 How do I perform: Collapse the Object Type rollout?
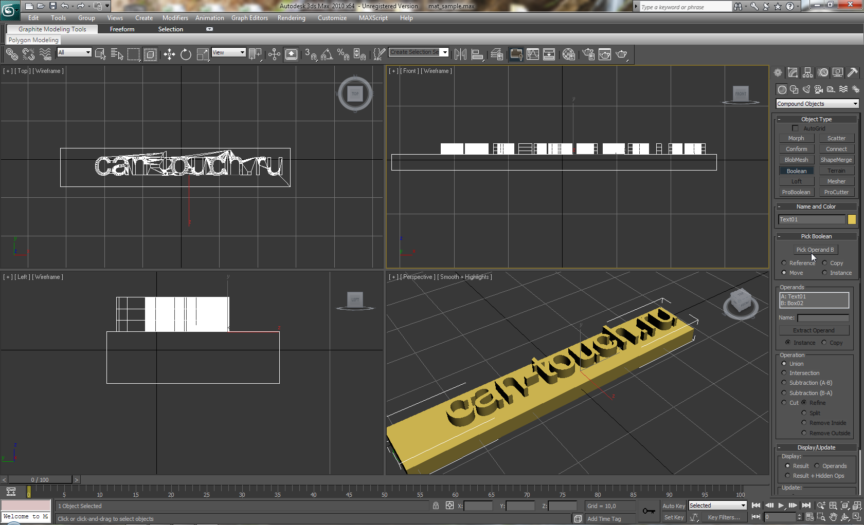pyautogui.click(x=816, y=119)
